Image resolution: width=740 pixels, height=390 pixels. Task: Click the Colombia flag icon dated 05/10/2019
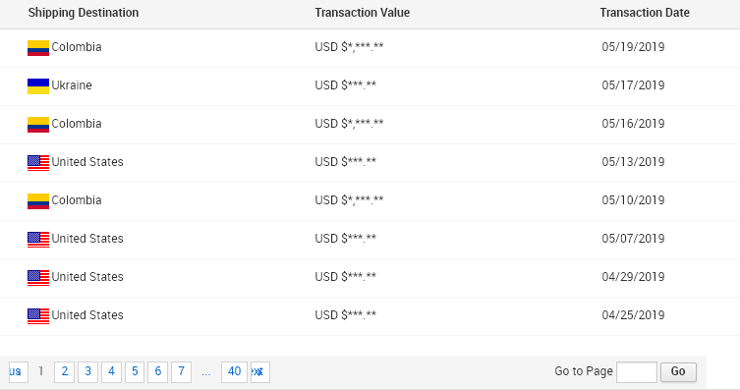click(38, 201)
